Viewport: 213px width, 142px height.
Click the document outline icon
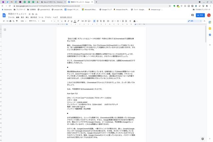click(5, 30)
